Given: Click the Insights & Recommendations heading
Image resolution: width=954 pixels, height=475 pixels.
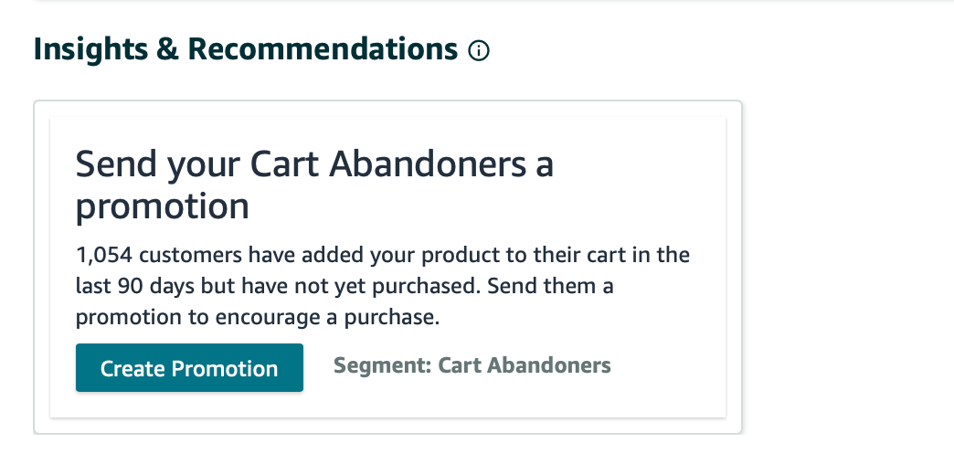Looking at the screenshot, I should point(245,49).
